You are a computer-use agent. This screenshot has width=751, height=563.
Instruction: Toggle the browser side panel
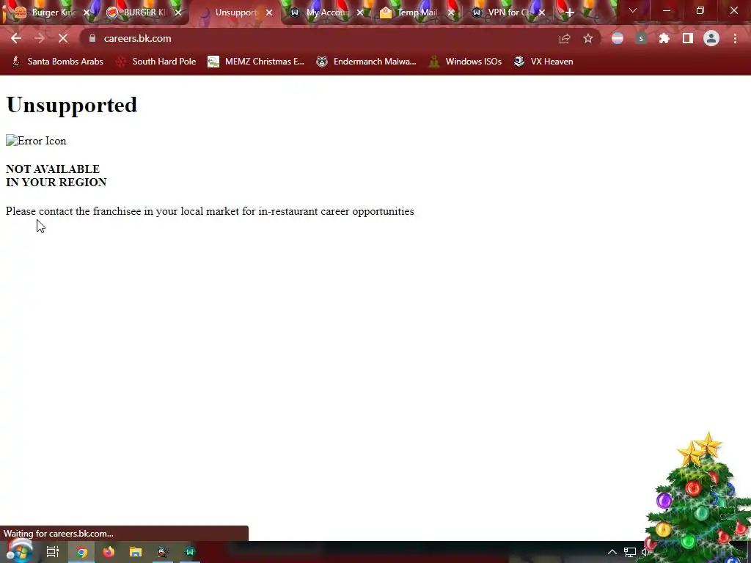click(688, 38)
